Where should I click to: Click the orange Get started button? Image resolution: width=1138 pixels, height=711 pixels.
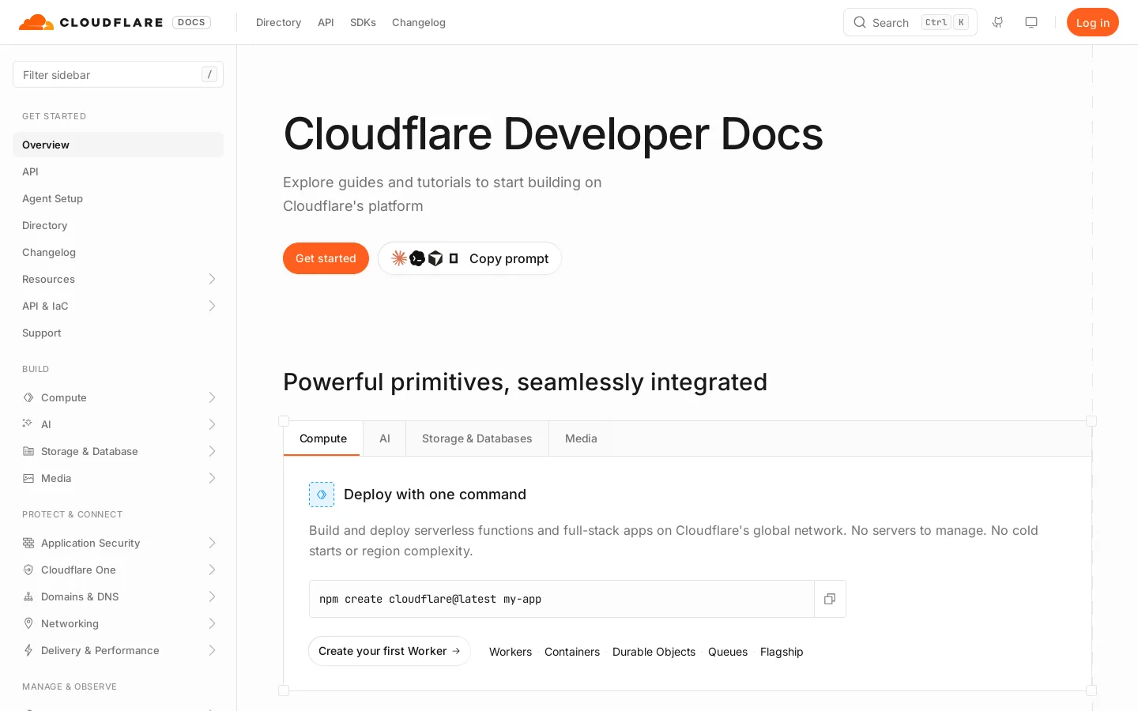click(326, 258)
